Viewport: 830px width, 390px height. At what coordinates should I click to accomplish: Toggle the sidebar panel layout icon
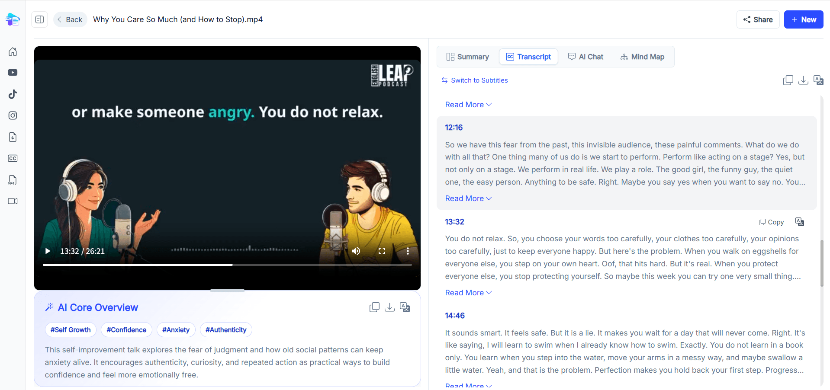(39, 19)
